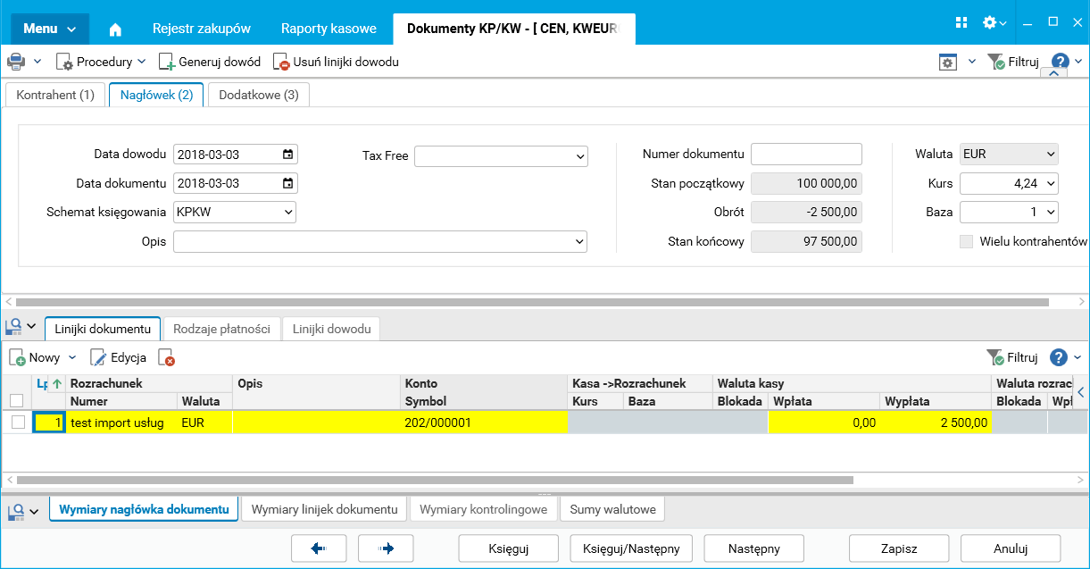Click Usuń linijki dowodu icon

click(281, 63)
